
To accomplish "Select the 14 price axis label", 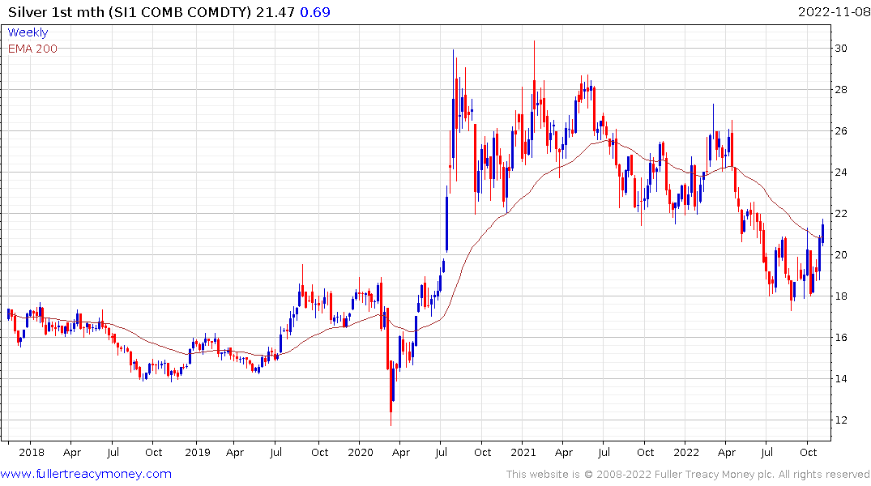I will 840,379.
